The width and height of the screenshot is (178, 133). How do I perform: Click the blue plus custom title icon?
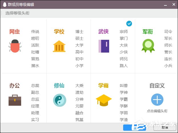click(157, 100)
